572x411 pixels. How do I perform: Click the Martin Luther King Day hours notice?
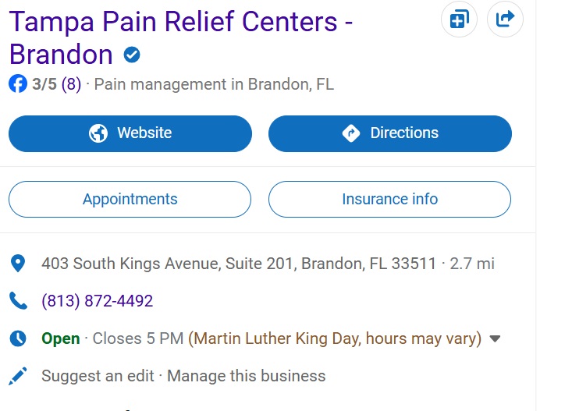click(334, 338)
